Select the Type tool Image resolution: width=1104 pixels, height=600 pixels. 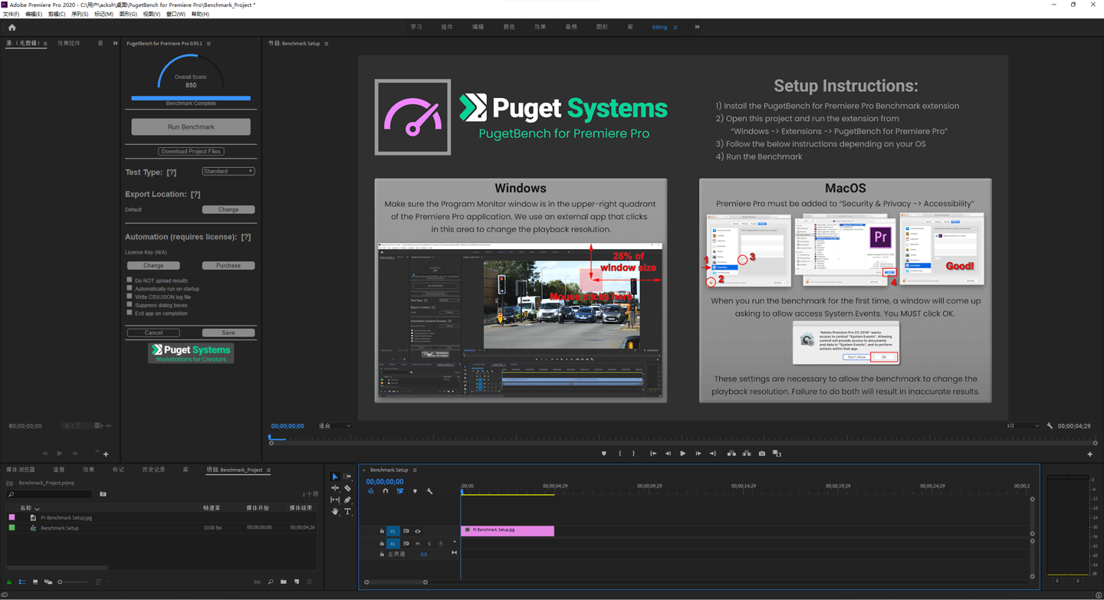tap(347, 511)
